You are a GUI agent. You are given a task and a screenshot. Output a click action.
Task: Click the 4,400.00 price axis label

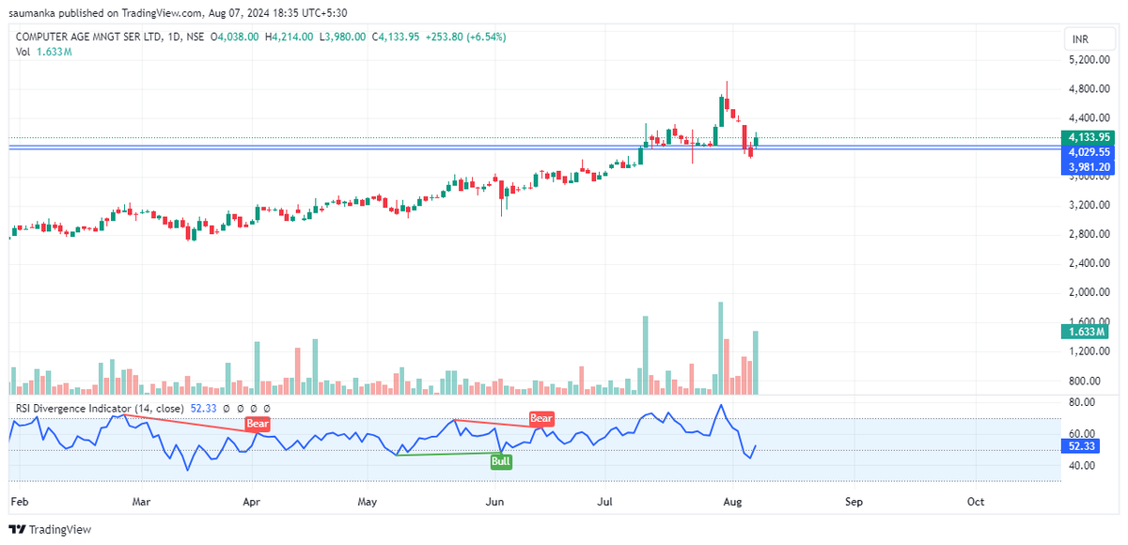[x=1089, y=118]
